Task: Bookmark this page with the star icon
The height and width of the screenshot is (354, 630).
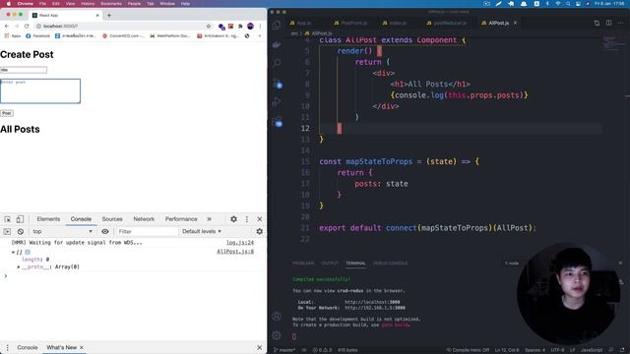Action: click(209, 27)
